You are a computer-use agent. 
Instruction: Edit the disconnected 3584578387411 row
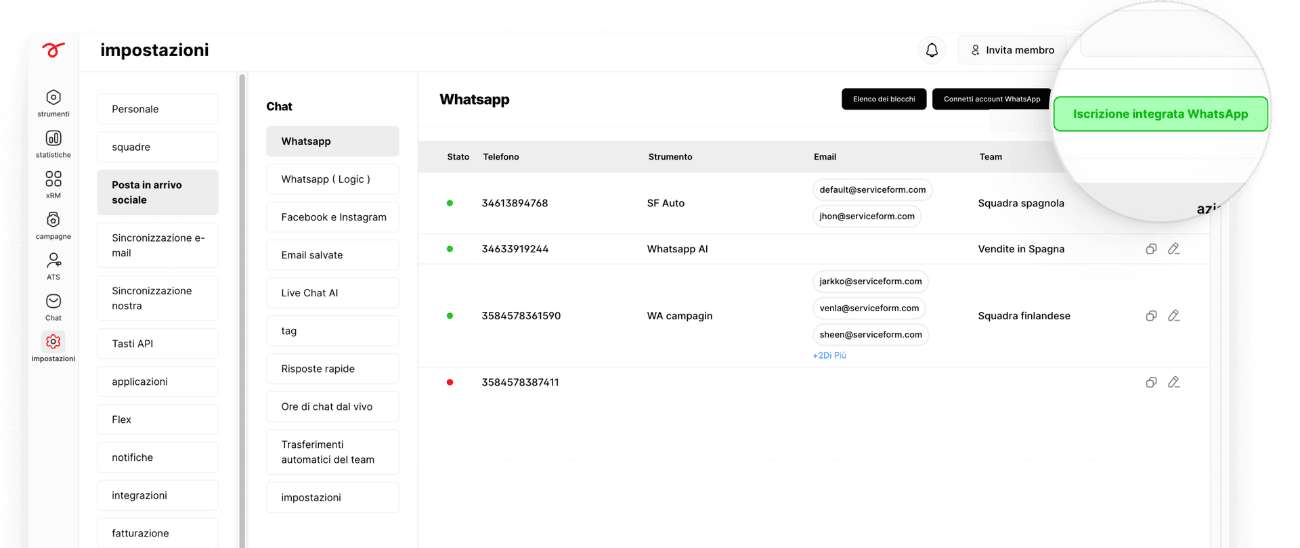click(1174, 382)
